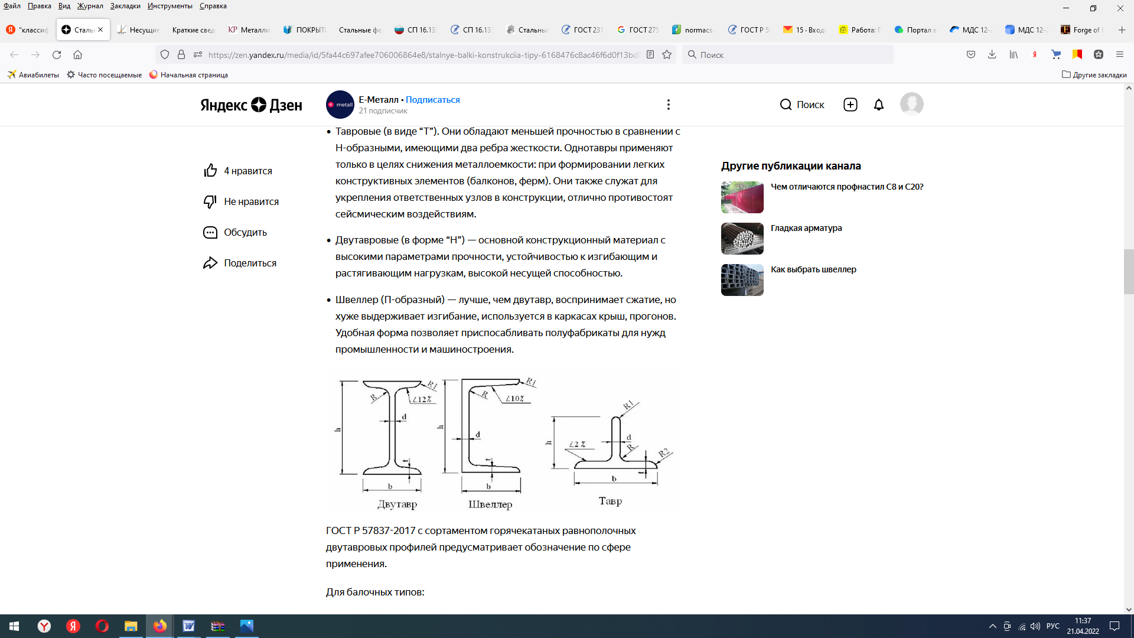Open Opera from the taskbar
The width and height of the screenshot is (1134, 638).
[x=102, y=626]
